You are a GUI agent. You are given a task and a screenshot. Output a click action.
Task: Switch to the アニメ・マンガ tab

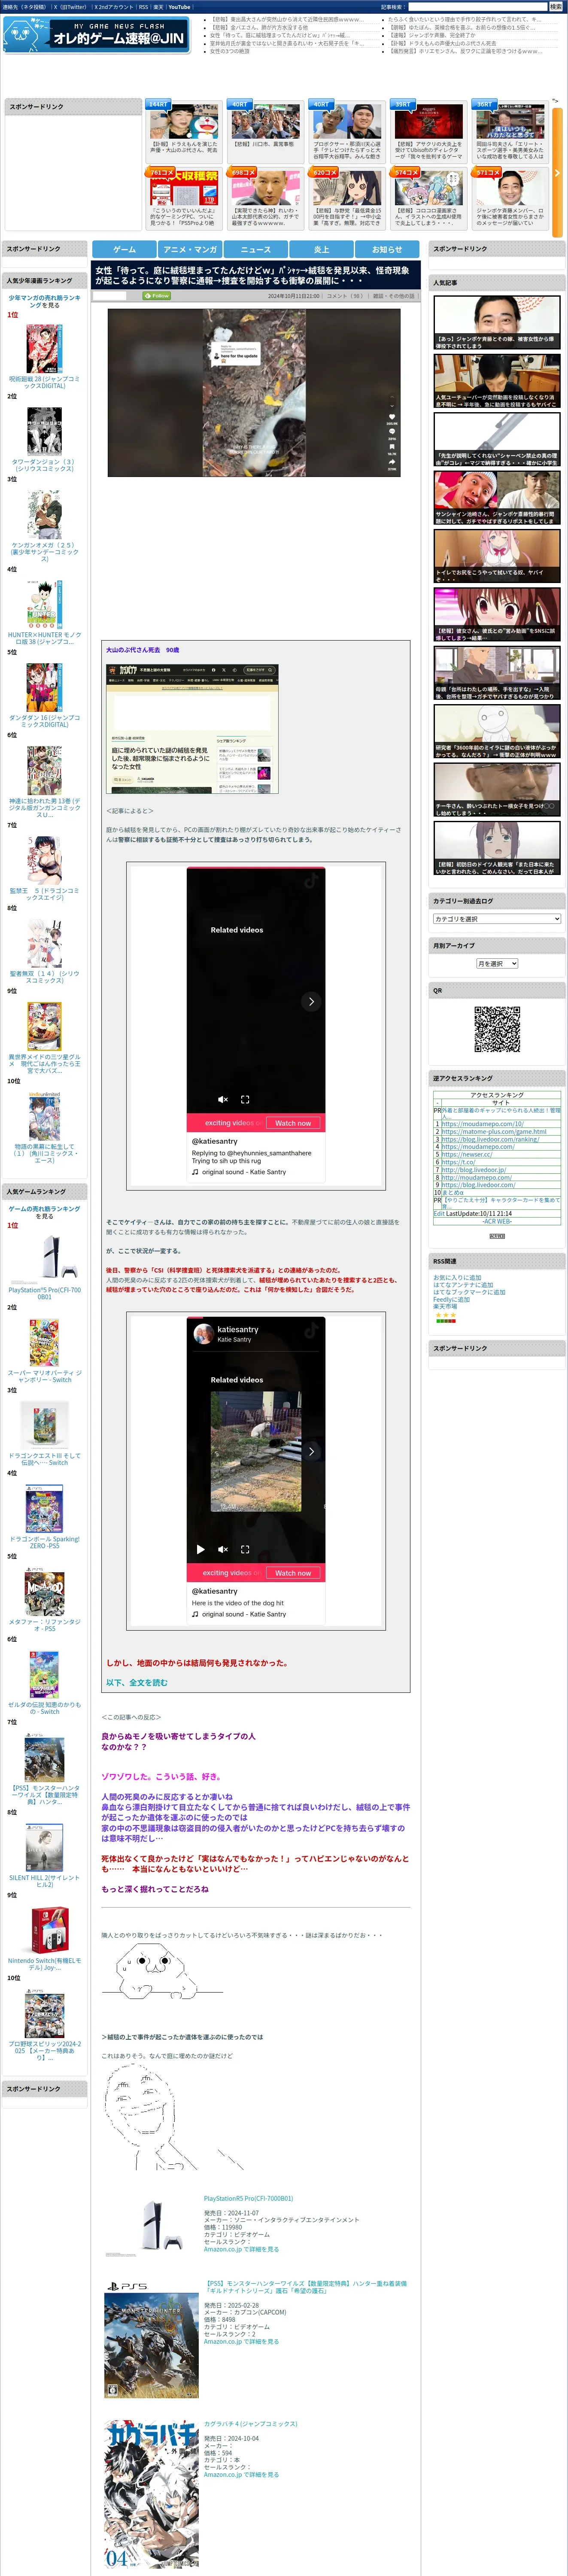(190, 249)
